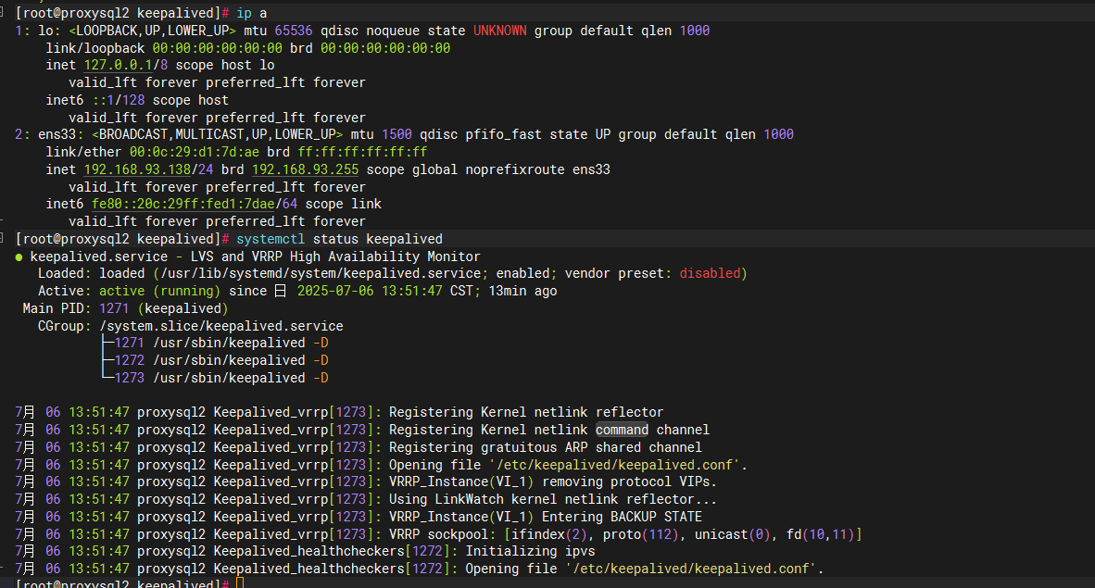Click broadcast MAC ff:ff:ff:ff:ff:ff

(x=362, y=152)
